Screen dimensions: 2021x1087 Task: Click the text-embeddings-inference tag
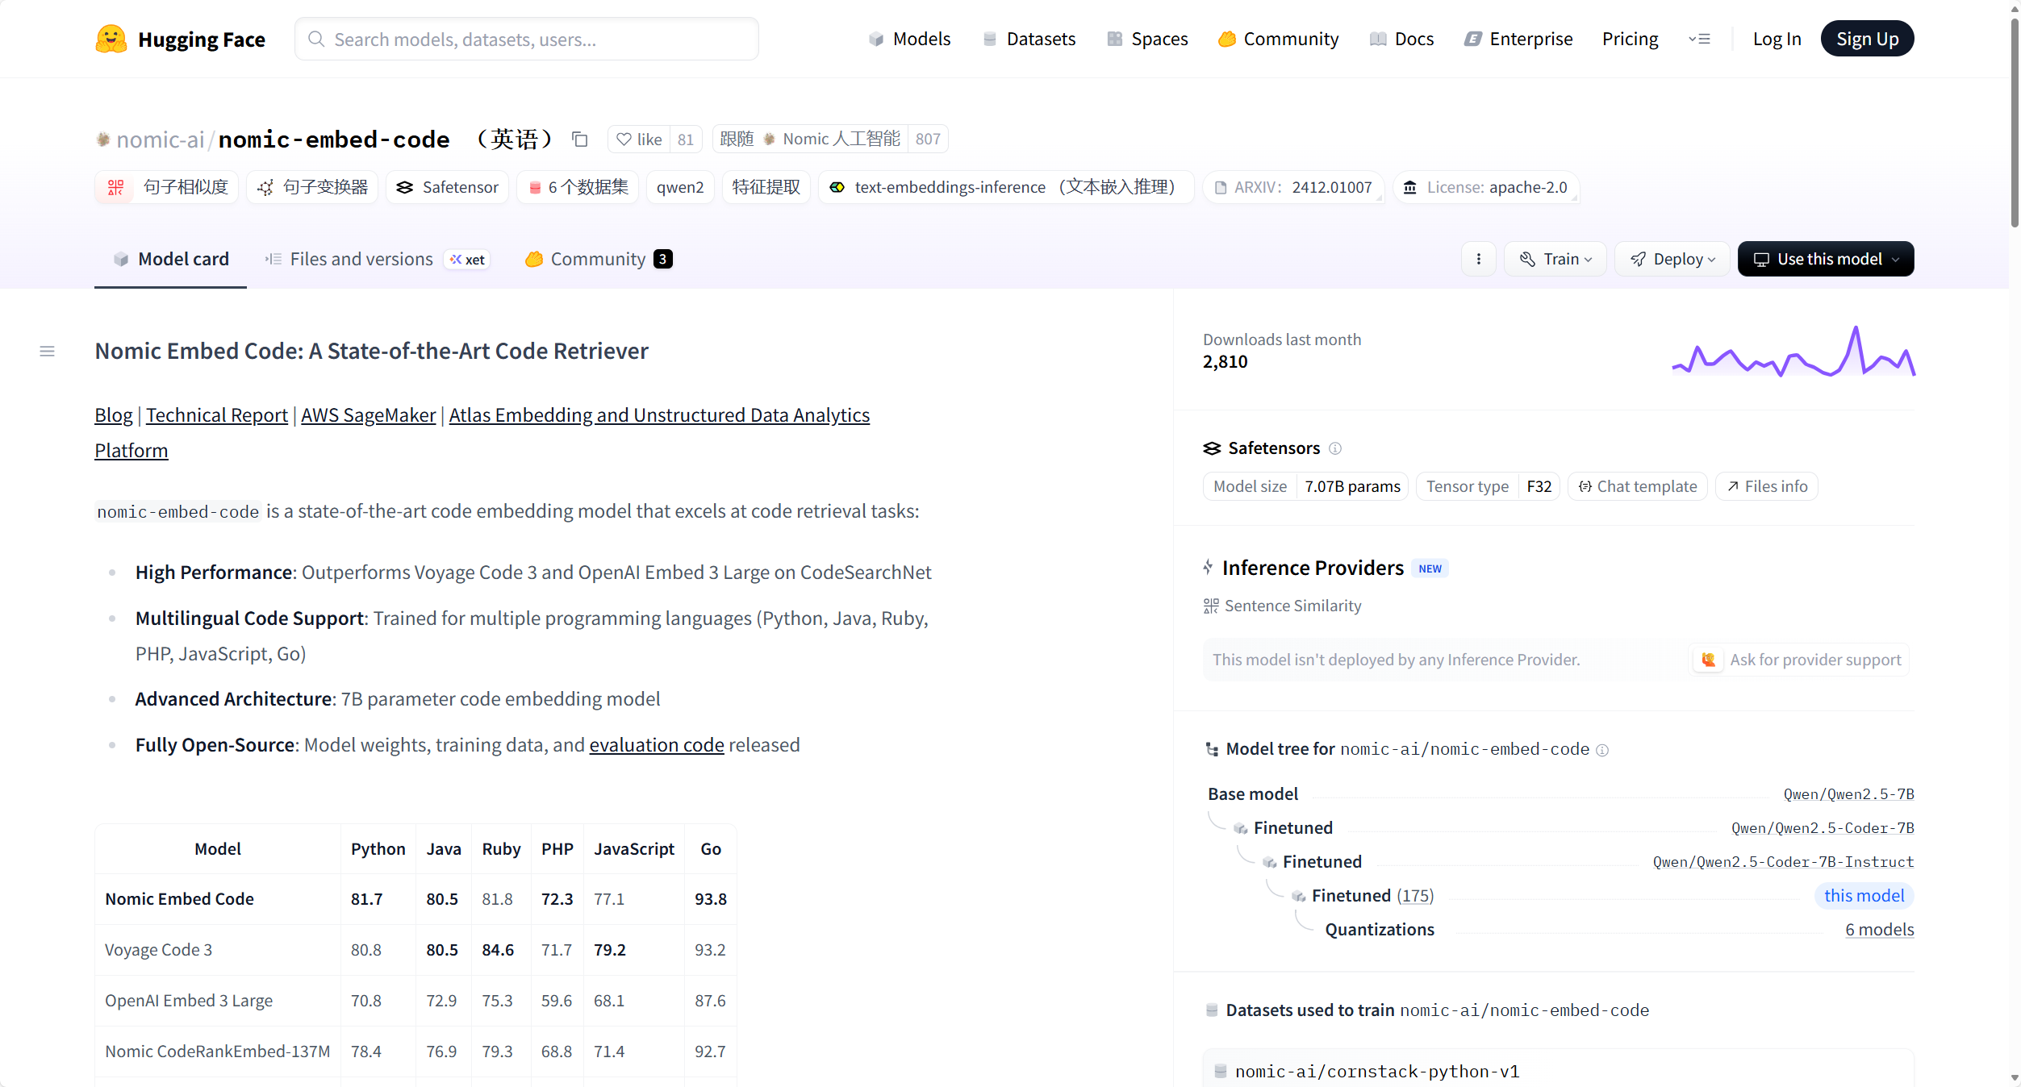tap(1006, 187)
